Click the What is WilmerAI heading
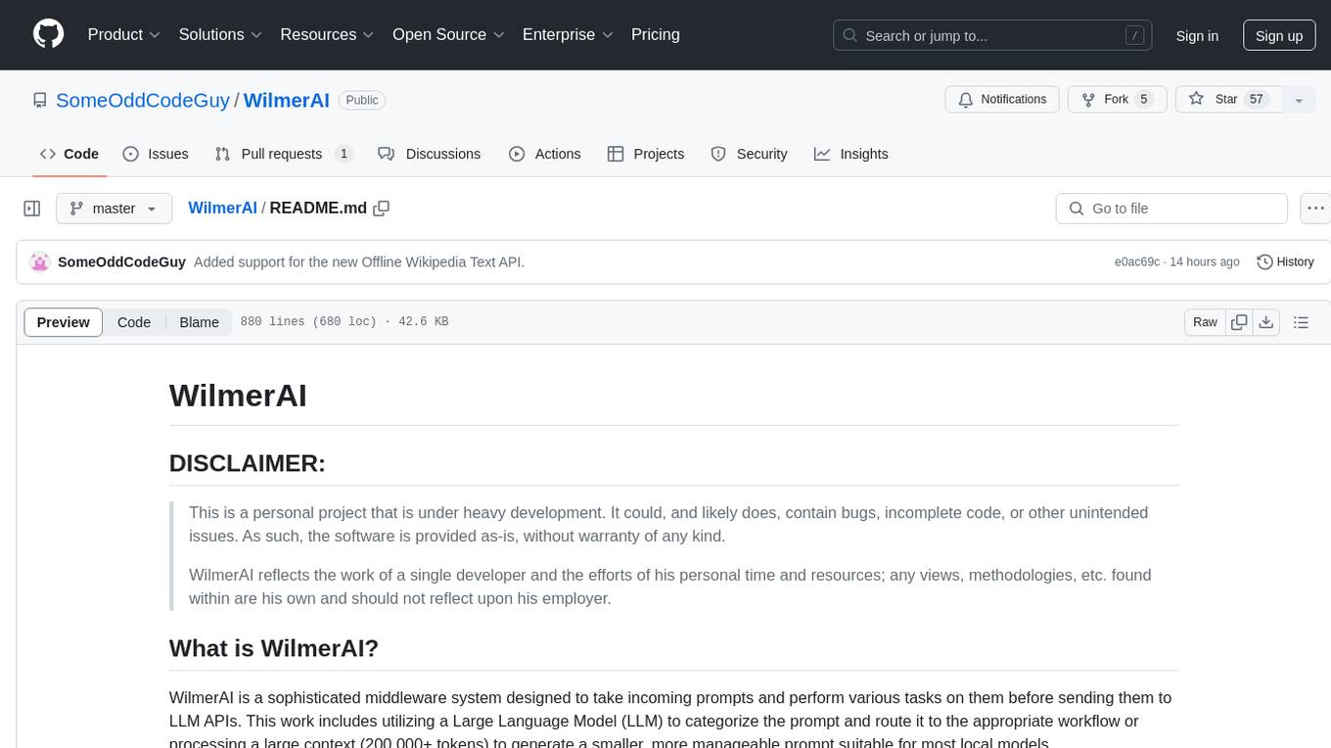The height and width of the screenshot is (748, 1331). pos(274,648)
